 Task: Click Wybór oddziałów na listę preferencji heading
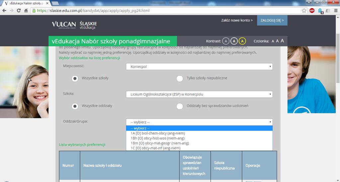point(89,58)
